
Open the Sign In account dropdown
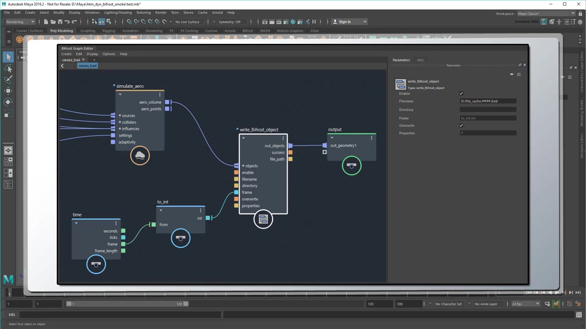pyautogui.click(x=365, y=21)
